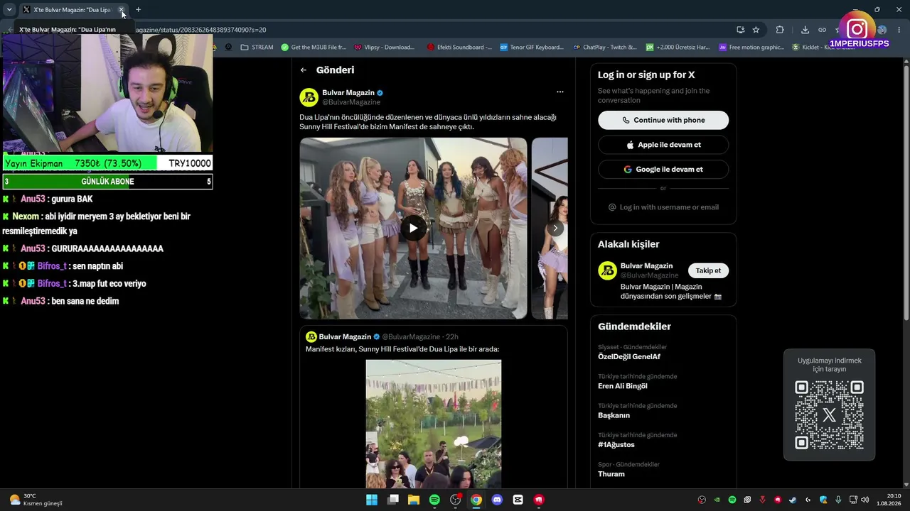This screenshot has height=511, width=910.
Task: Open a new browser tab
Action: pyautogui.click(x=138, y=10)
